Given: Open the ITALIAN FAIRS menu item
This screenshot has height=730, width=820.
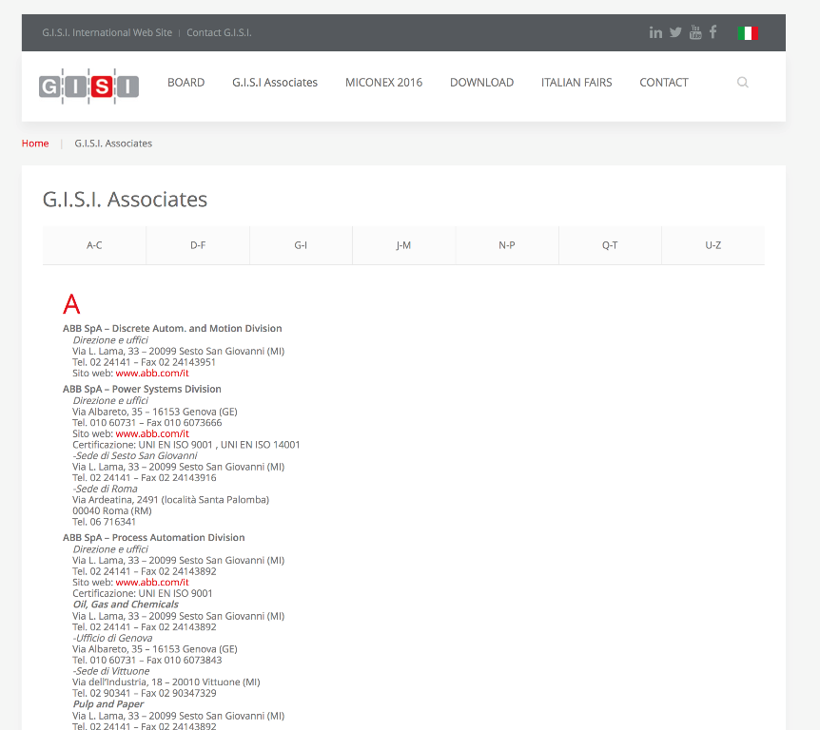Looking at the screenshot, I should (x=576, y=83).
